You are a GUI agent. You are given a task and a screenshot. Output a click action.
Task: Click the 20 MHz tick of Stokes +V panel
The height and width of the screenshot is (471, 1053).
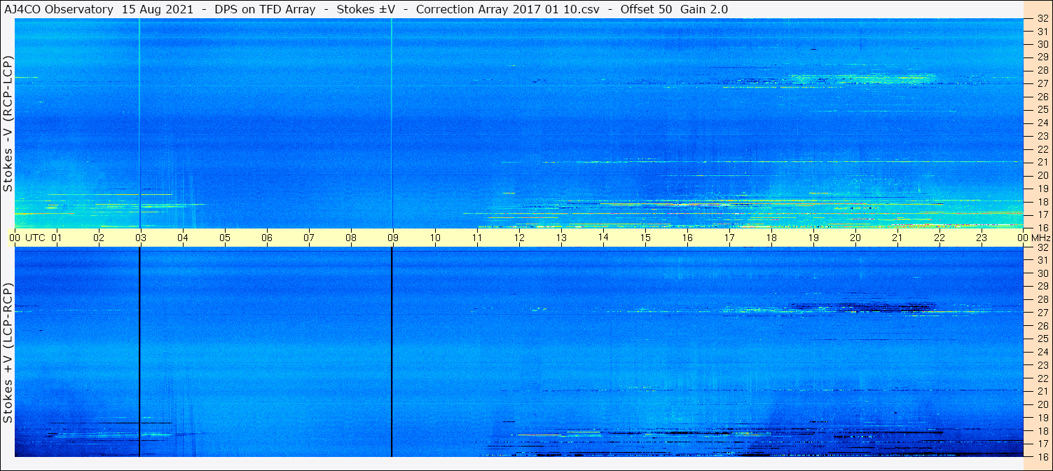pos(1042,404)
